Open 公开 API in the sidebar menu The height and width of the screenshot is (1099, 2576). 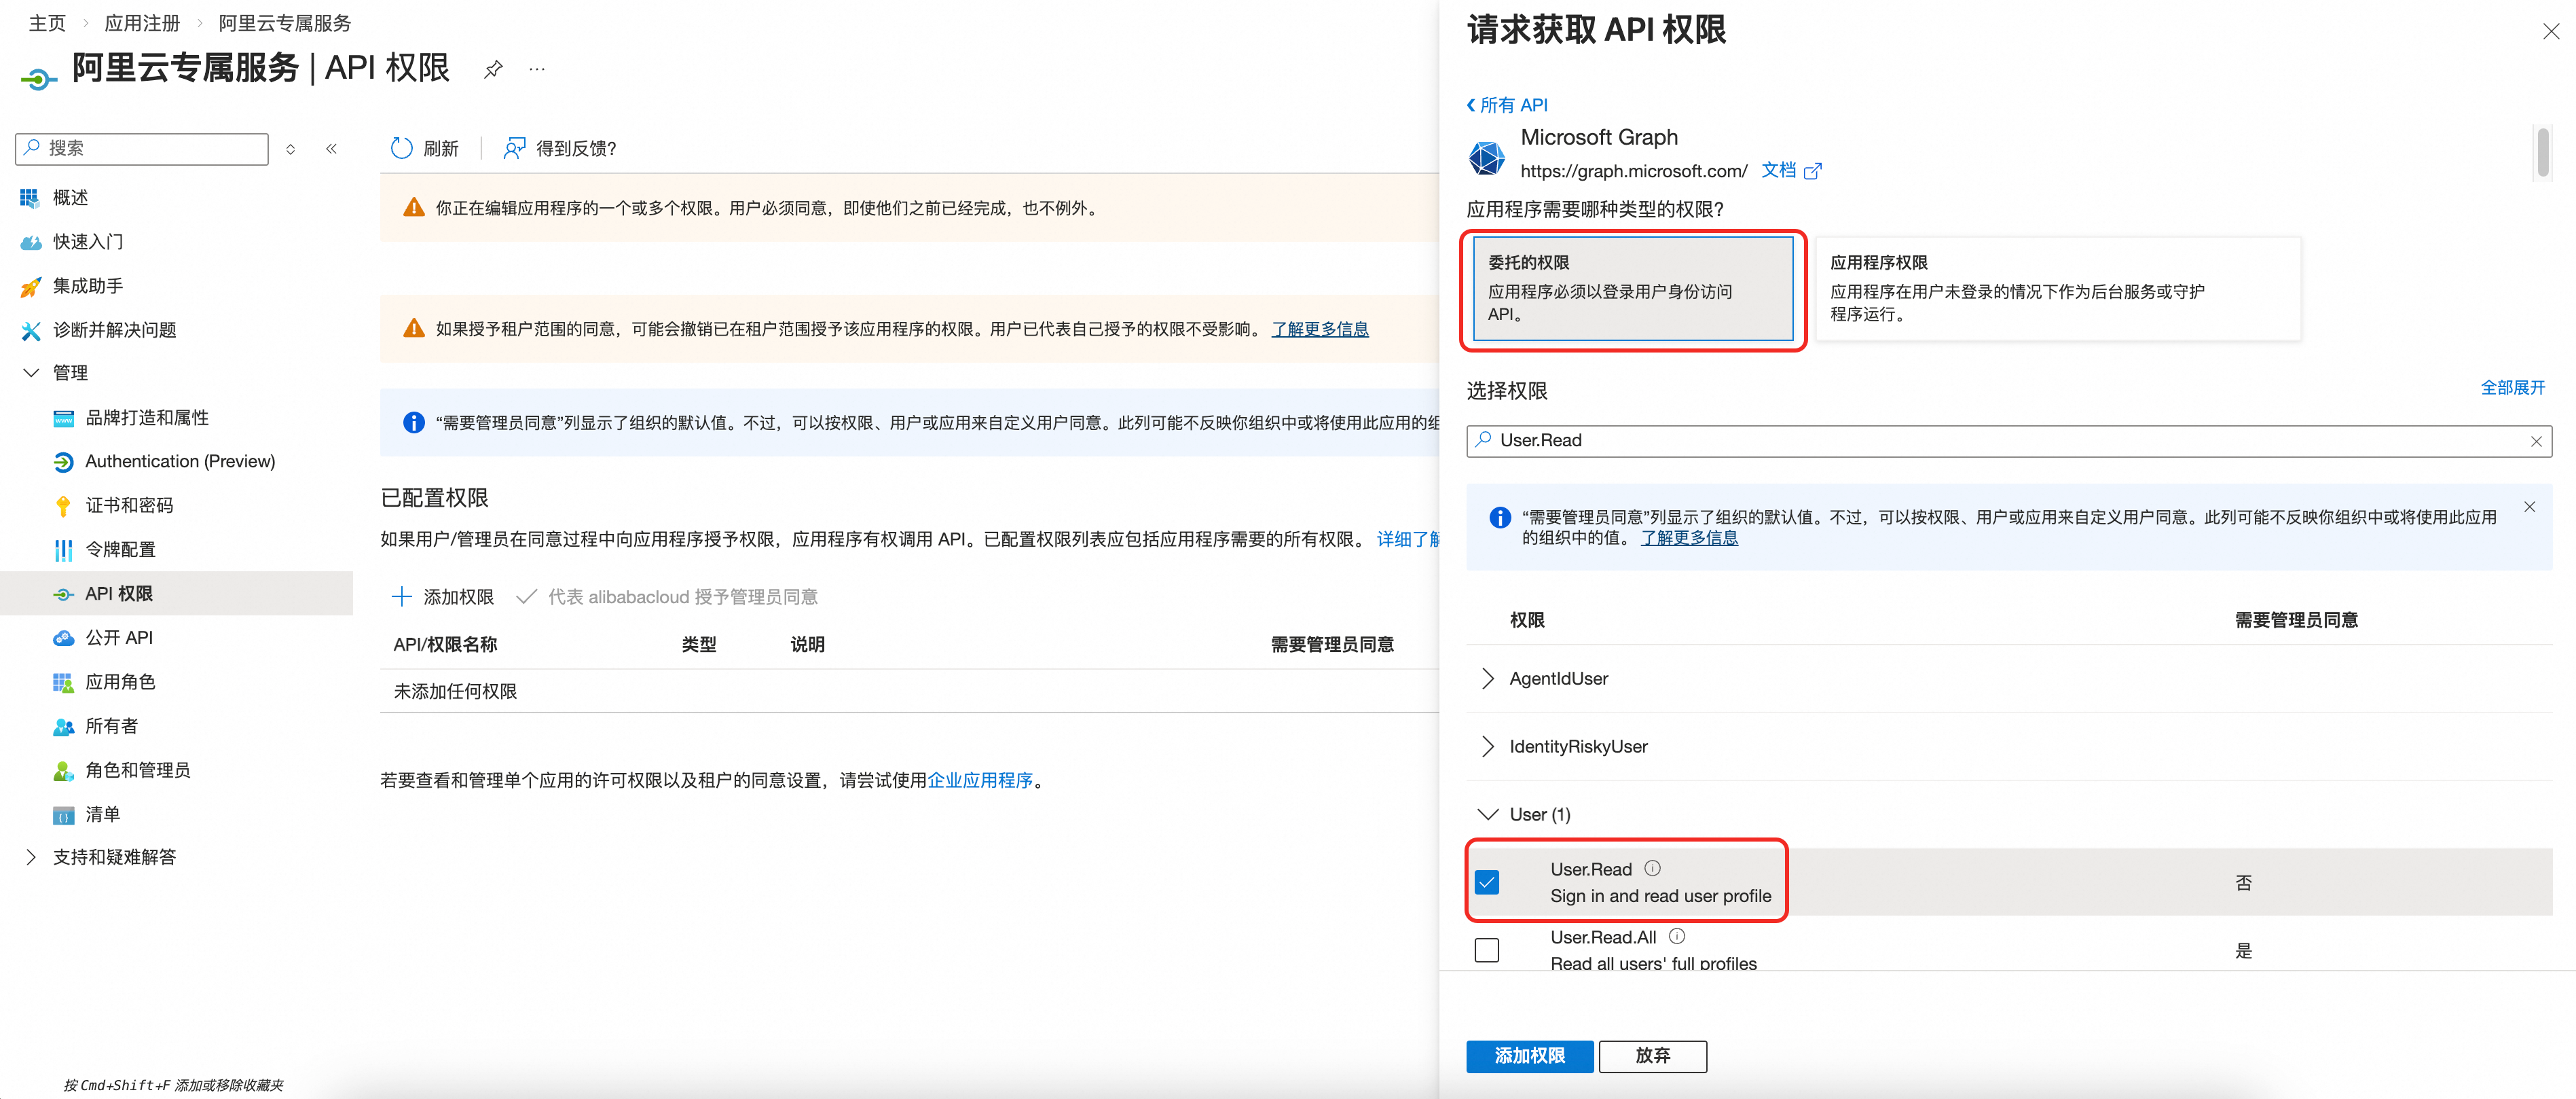click(x=118, y=637)
